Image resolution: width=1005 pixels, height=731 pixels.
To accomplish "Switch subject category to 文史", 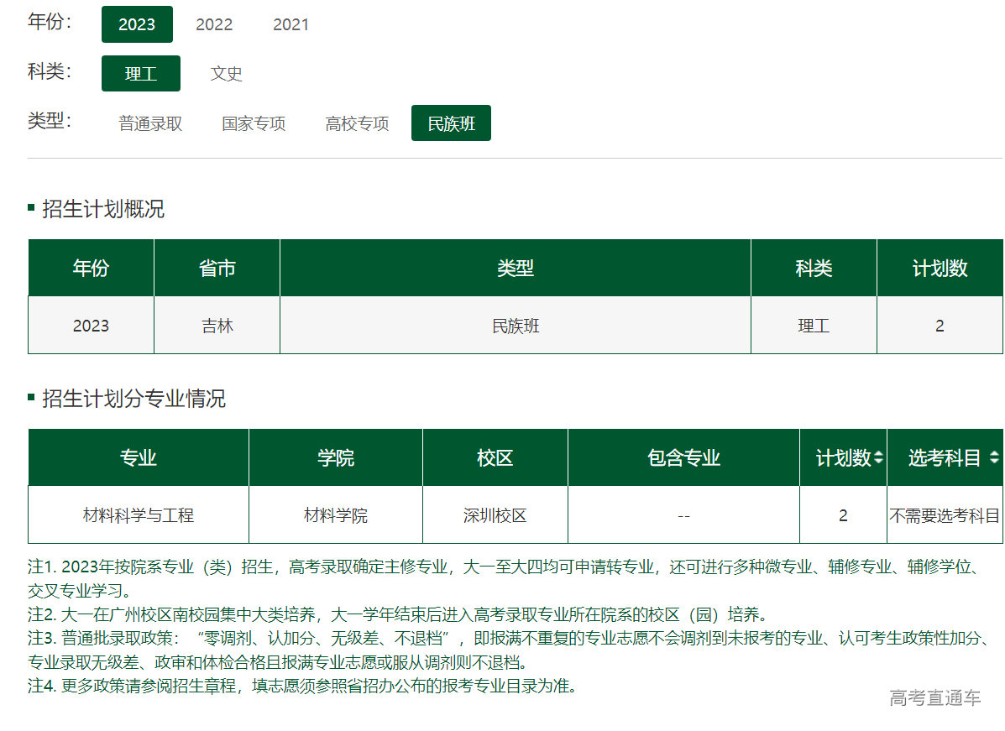I will click(226, 73).
